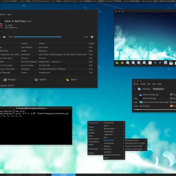This screenshot has height=176, width=176.
Task: Expand Accessoires submenu
Action: tap(114, 123)
